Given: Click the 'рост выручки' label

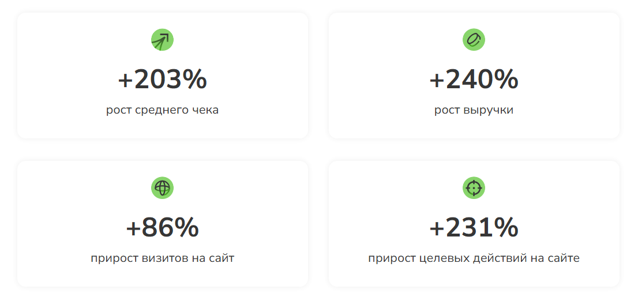Looking at the screenshot, I should [474, 110].
